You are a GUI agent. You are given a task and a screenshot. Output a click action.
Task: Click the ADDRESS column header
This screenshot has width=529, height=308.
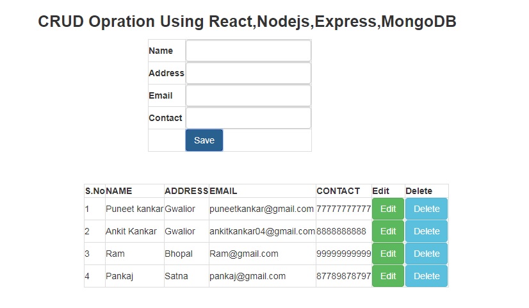point(186,191)
